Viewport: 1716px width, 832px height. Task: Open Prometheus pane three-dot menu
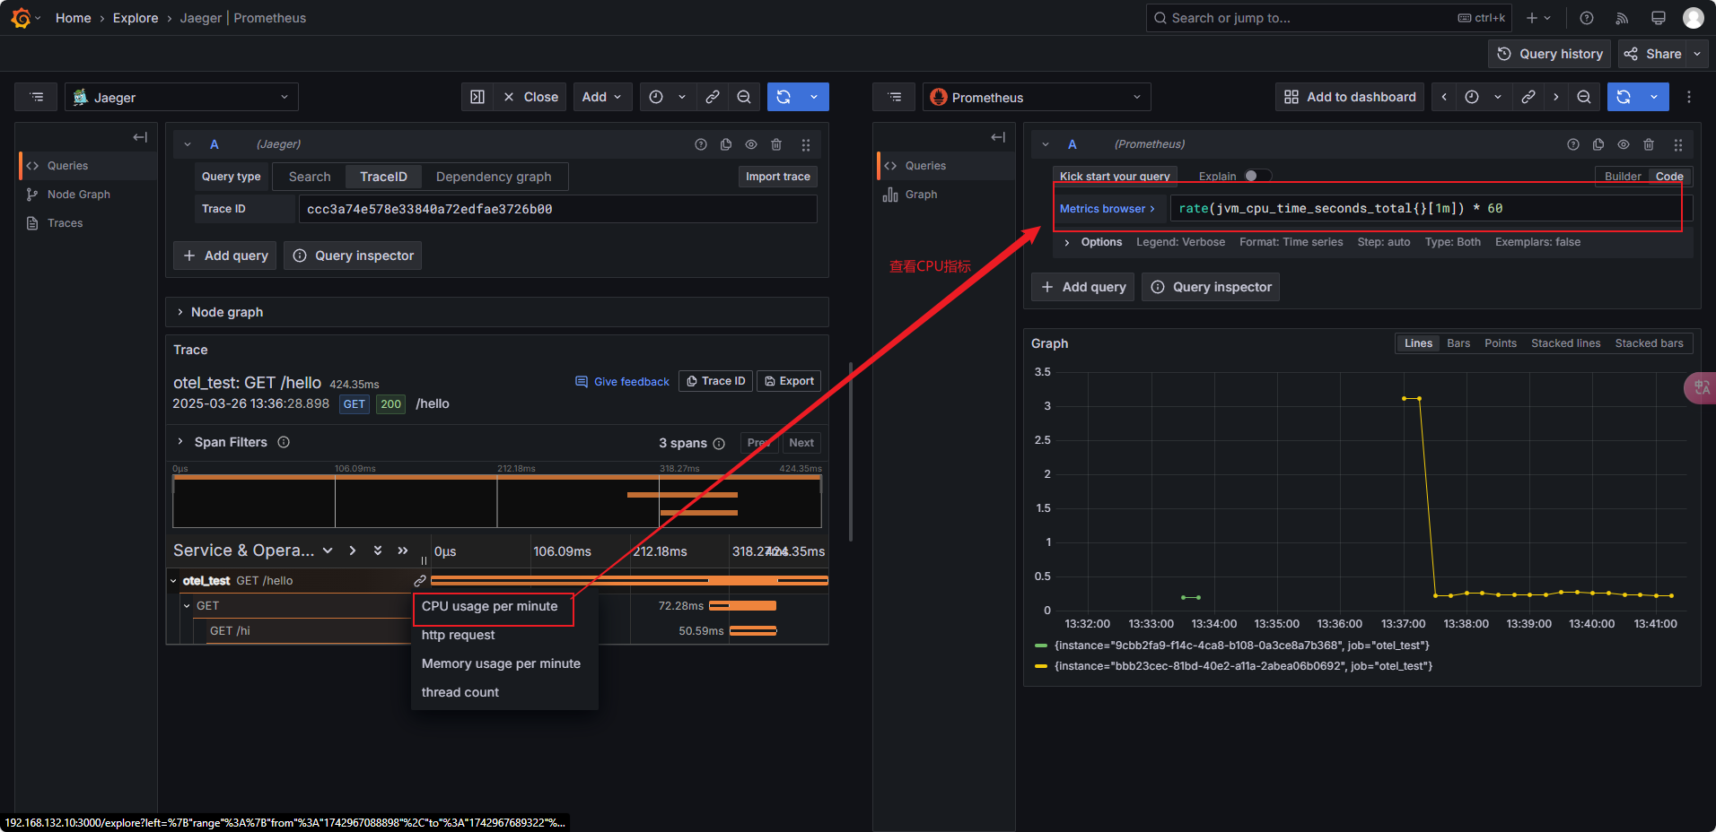[x=1689, y=97]
